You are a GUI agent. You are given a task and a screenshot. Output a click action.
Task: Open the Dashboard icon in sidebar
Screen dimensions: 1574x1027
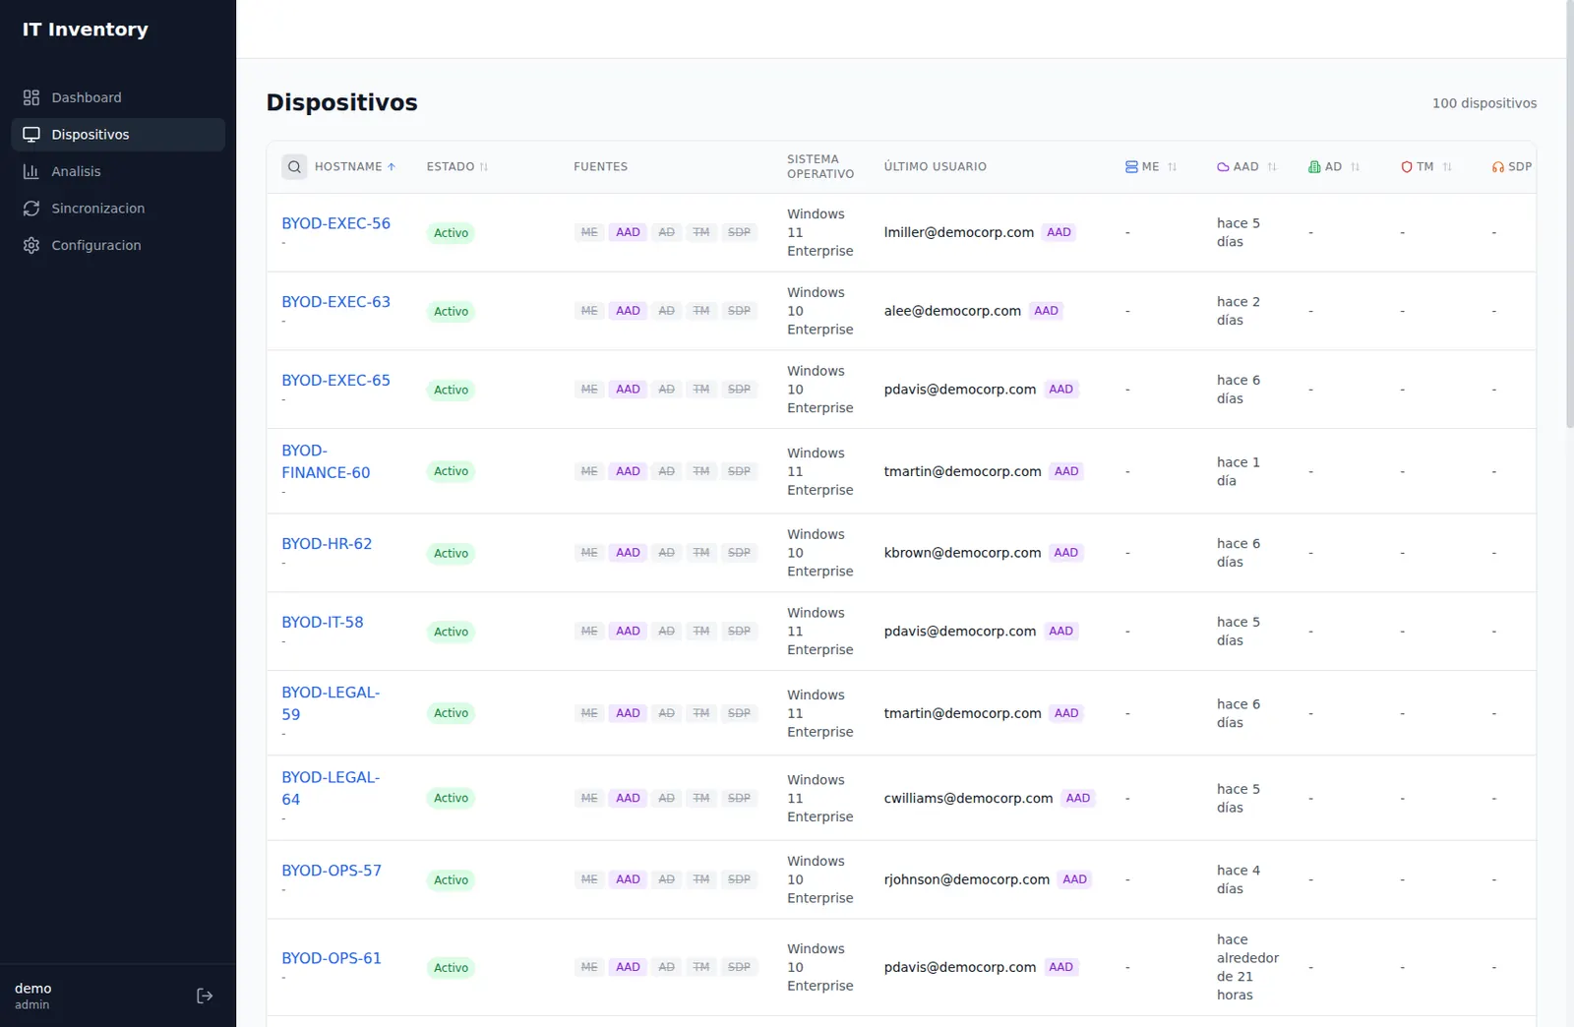[31, 97]
